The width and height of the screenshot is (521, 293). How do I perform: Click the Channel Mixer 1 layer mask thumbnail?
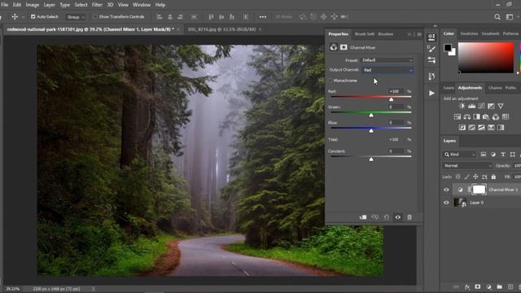point(479,190)
